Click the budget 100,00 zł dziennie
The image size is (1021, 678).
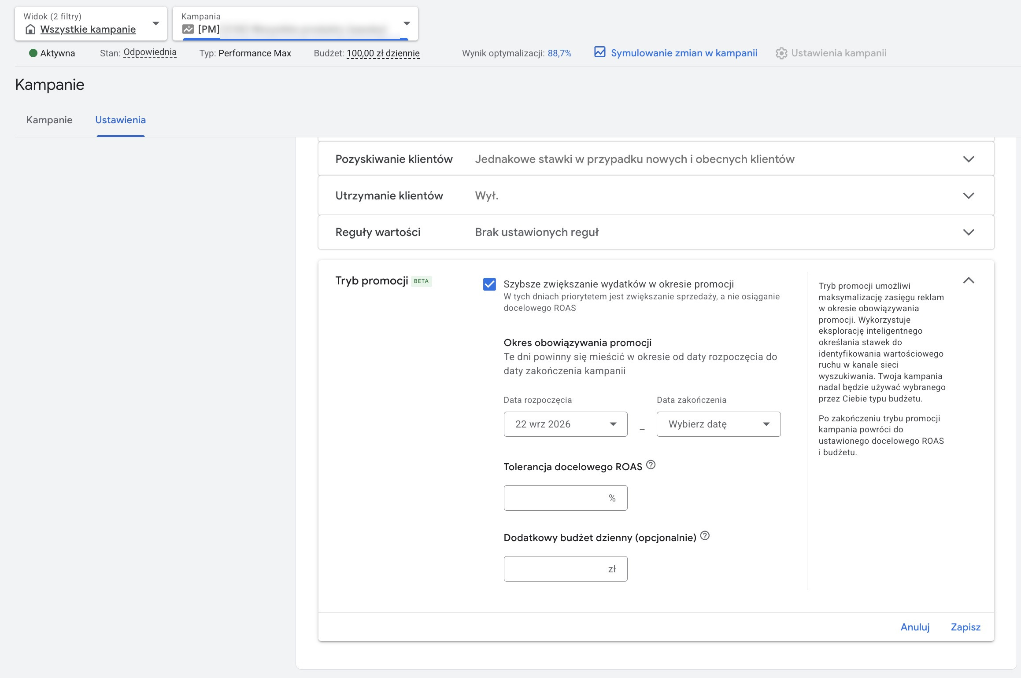coord(383,53)
